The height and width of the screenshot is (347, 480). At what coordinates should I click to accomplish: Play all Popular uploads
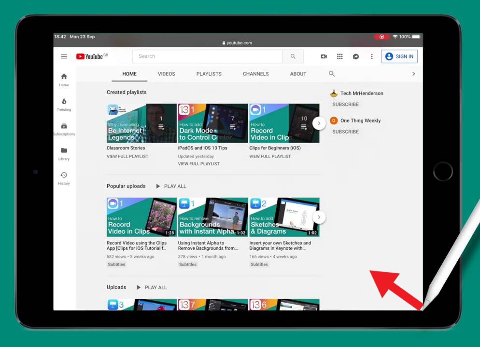[171, 187]
